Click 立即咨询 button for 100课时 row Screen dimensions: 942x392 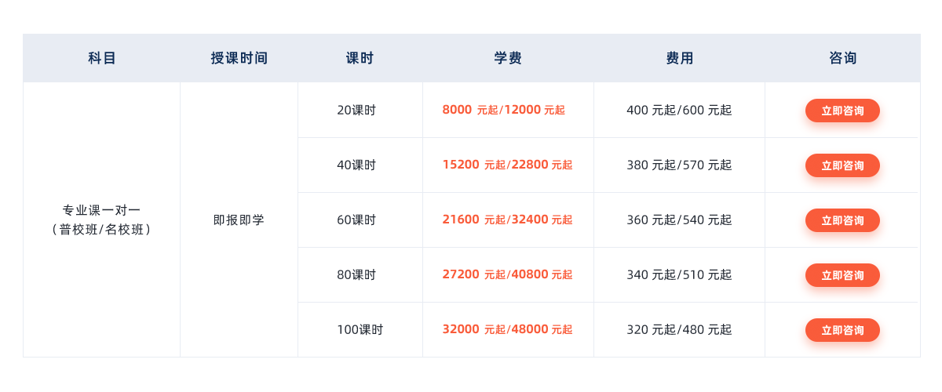(842, 330)
